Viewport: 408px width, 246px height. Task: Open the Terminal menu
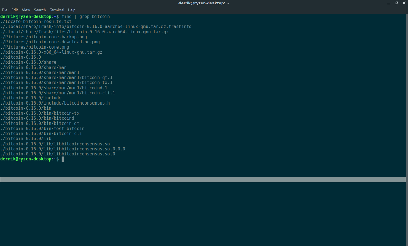click(x=57, y=10)
